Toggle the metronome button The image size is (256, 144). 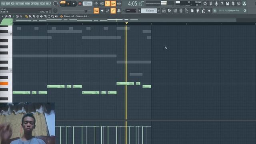click(96, 4)
